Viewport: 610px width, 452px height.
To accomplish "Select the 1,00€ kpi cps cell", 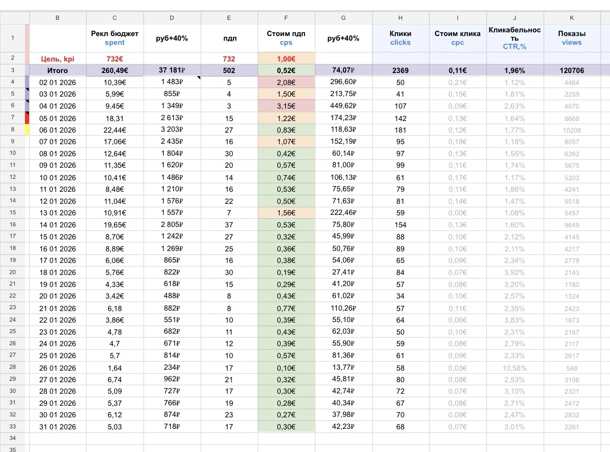I will [x=286, y=59].
